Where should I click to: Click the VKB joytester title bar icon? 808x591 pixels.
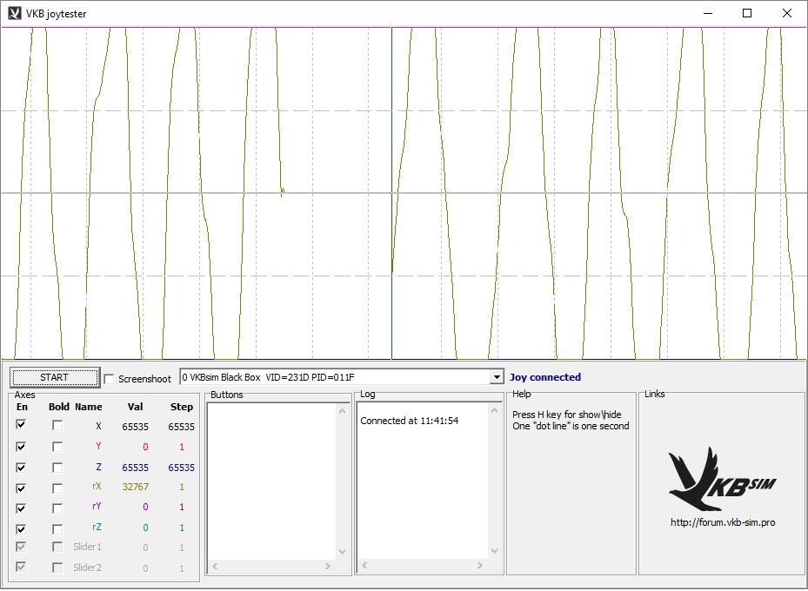pos(15,13)
